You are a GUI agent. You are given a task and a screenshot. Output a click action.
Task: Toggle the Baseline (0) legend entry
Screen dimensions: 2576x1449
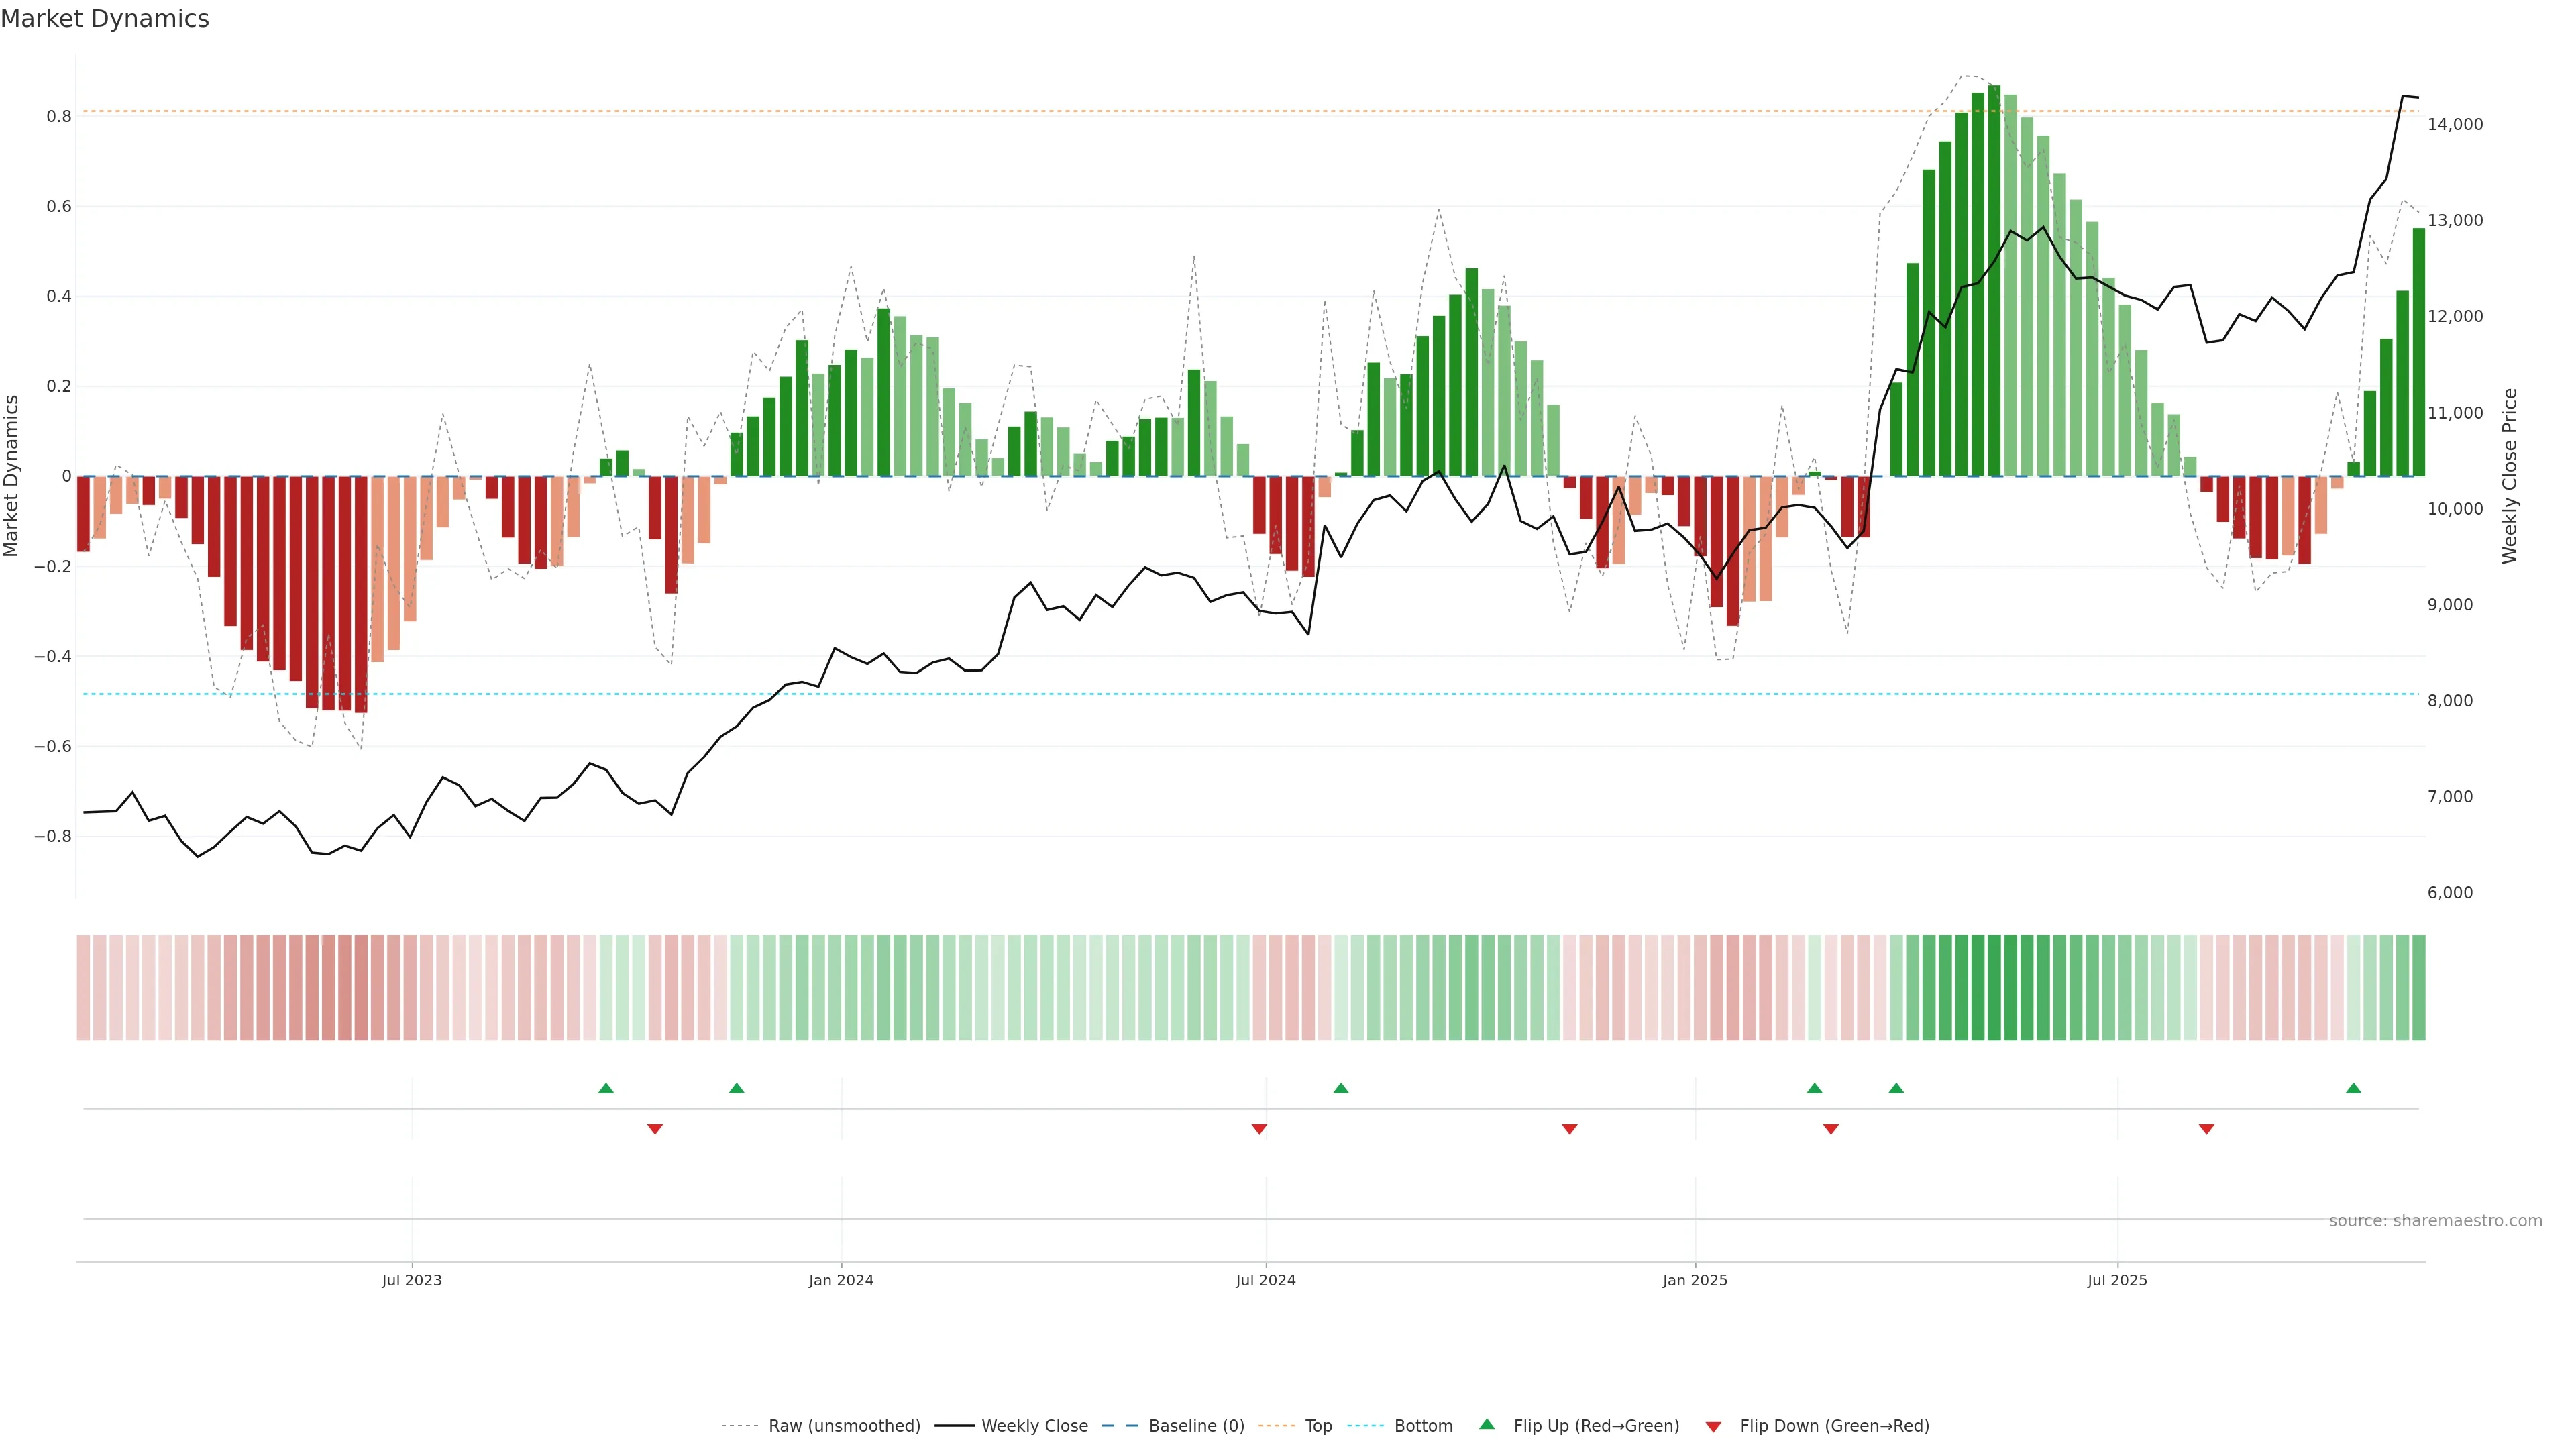[x=1196, y=1426]
